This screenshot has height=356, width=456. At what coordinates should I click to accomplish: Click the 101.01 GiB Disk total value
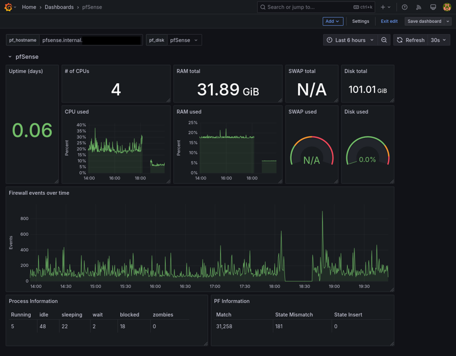pos(368,89)
